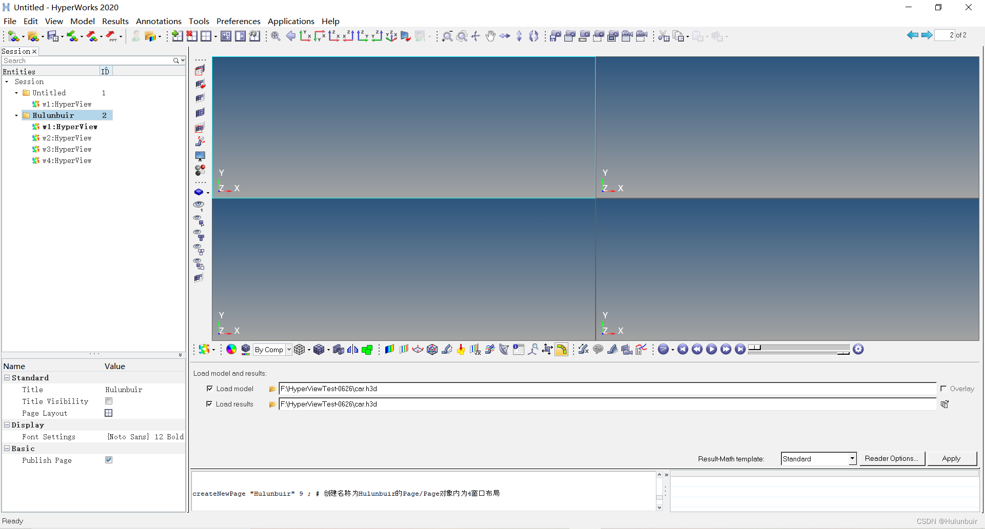Click the Open Session folder icon
Viewport: 985px width, 529px height.
pyautogui.click(x=33, y=36)
